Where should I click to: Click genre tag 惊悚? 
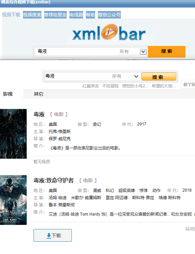(144, 190)
